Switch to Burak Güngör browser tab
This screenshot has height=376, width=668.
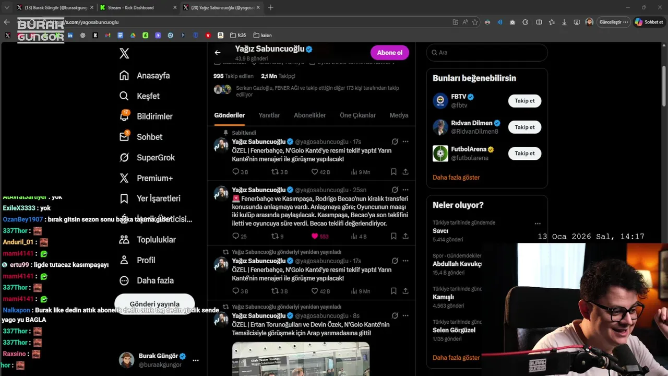54,7
